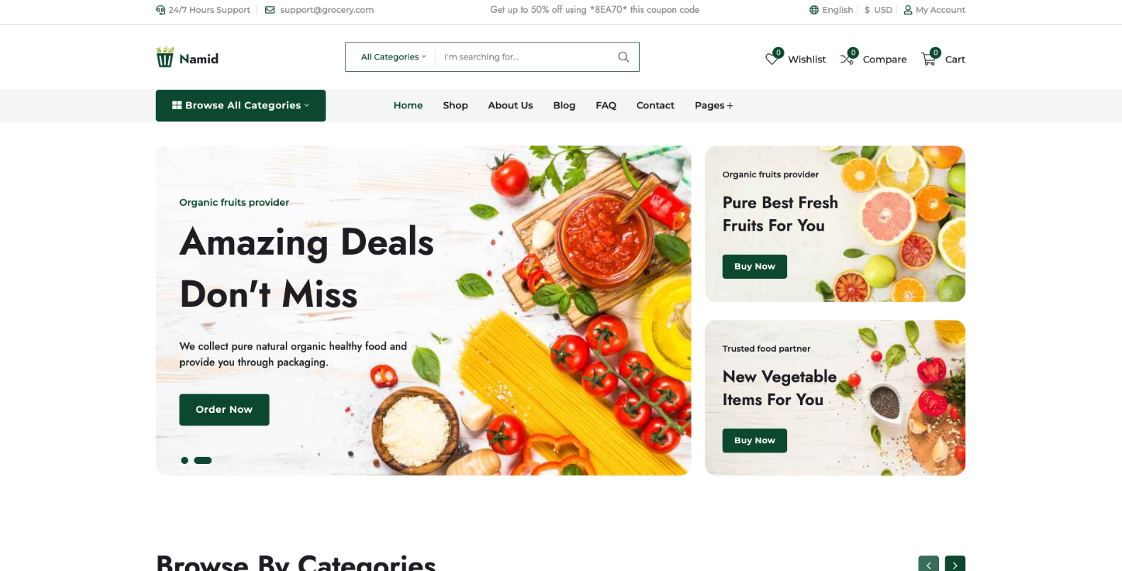
Task: Click the My Account user icon
Action: click(908, 10)
